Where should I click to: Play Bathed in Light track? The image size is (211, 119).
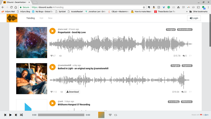tap(52, 67)
